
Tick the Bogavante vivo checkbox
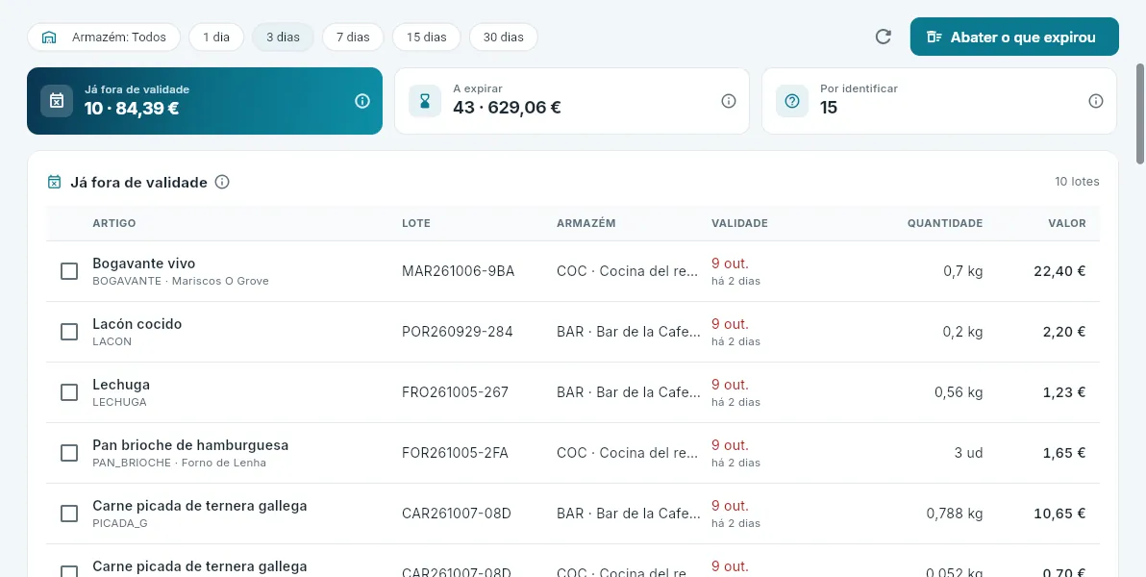68,271
